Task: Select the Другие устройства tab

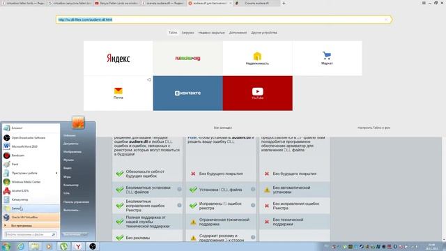Action: [x=264, y=33]
